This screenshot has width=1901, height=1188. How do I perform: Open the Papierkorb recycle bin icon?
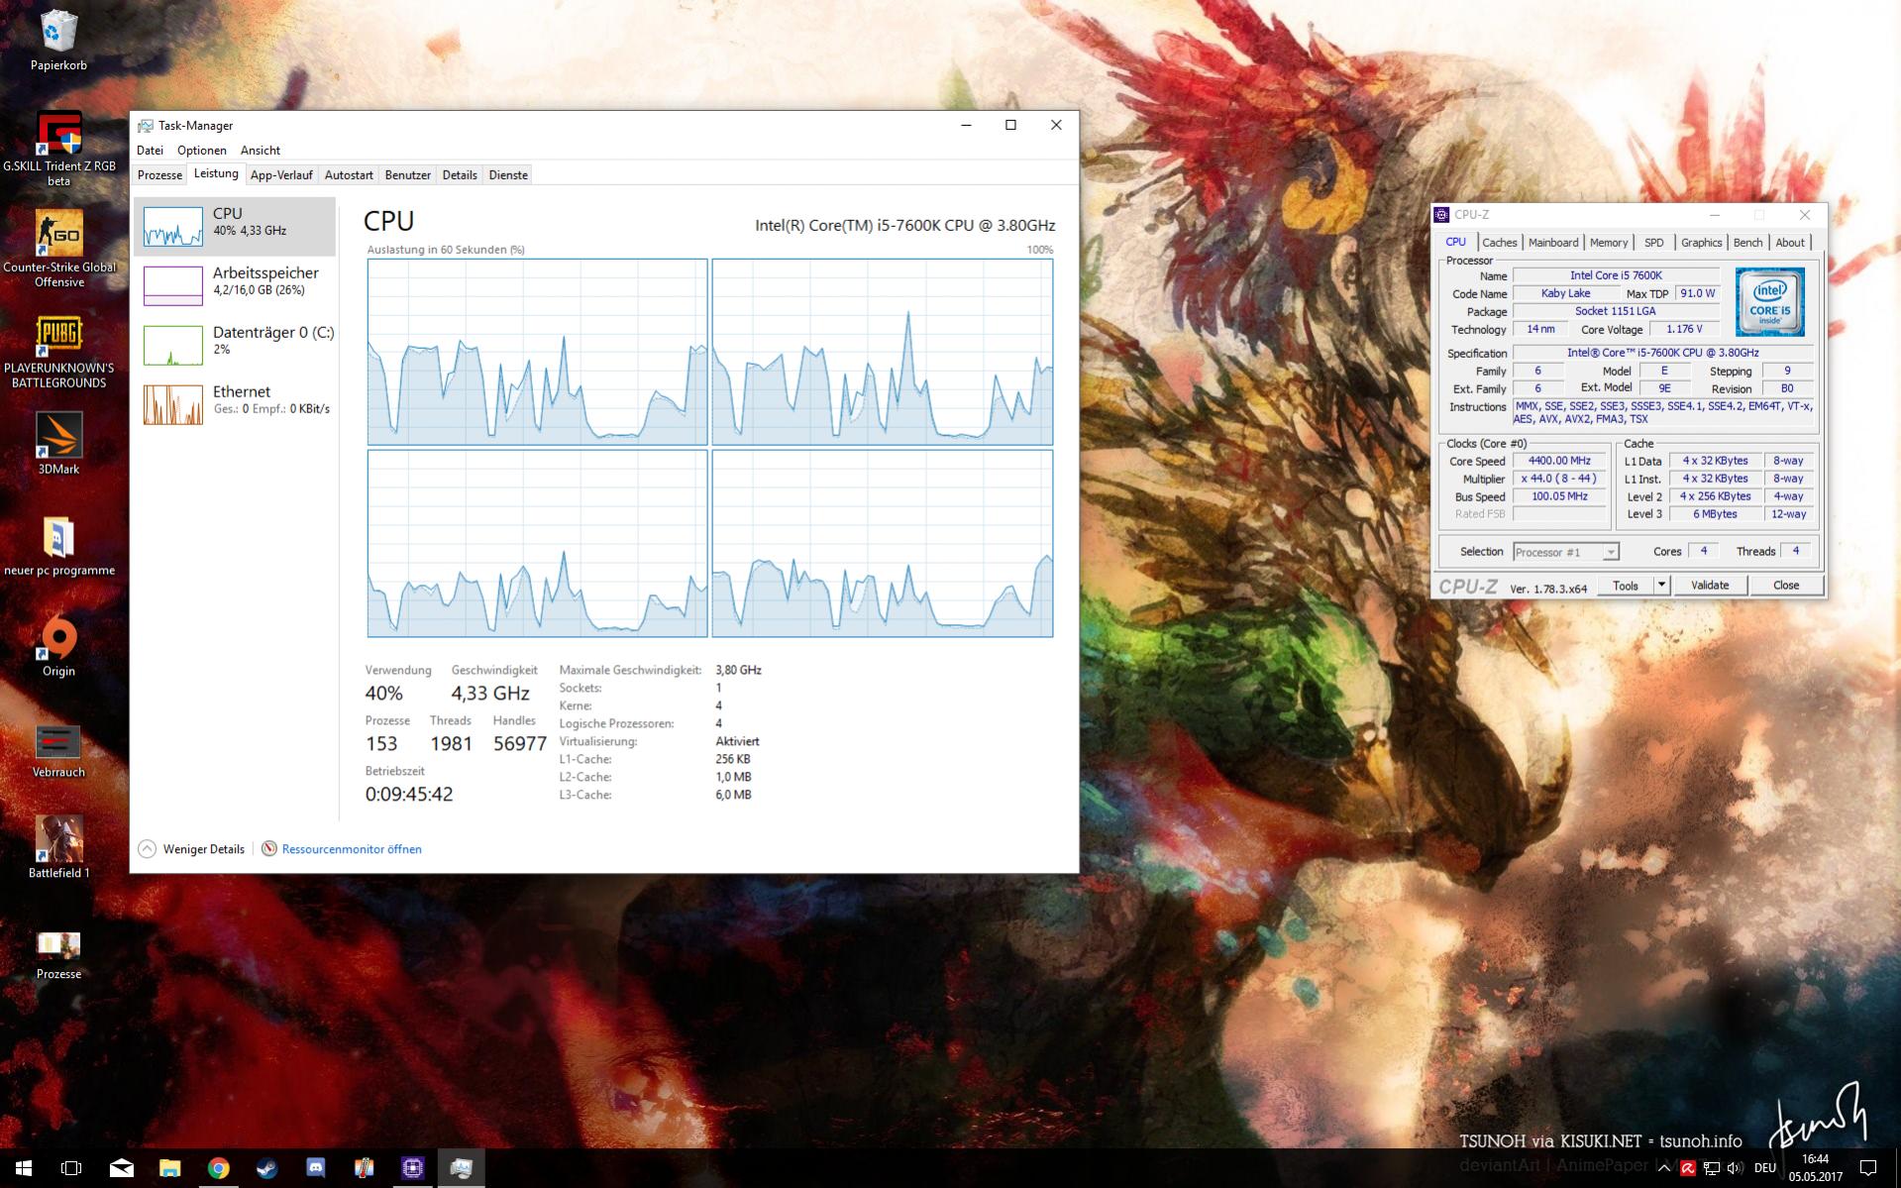58,40
